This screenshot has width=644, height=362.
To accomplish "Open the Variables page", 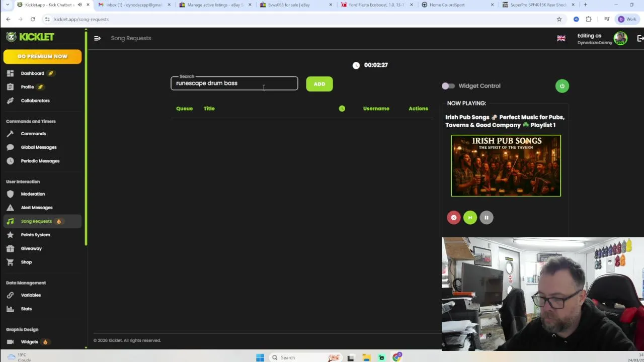I will 31,295.
